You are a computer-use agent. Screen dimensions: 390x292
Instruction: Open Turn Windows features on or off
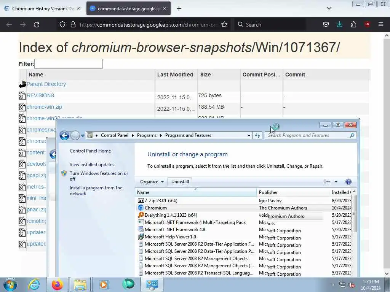(x=99, y=176)
